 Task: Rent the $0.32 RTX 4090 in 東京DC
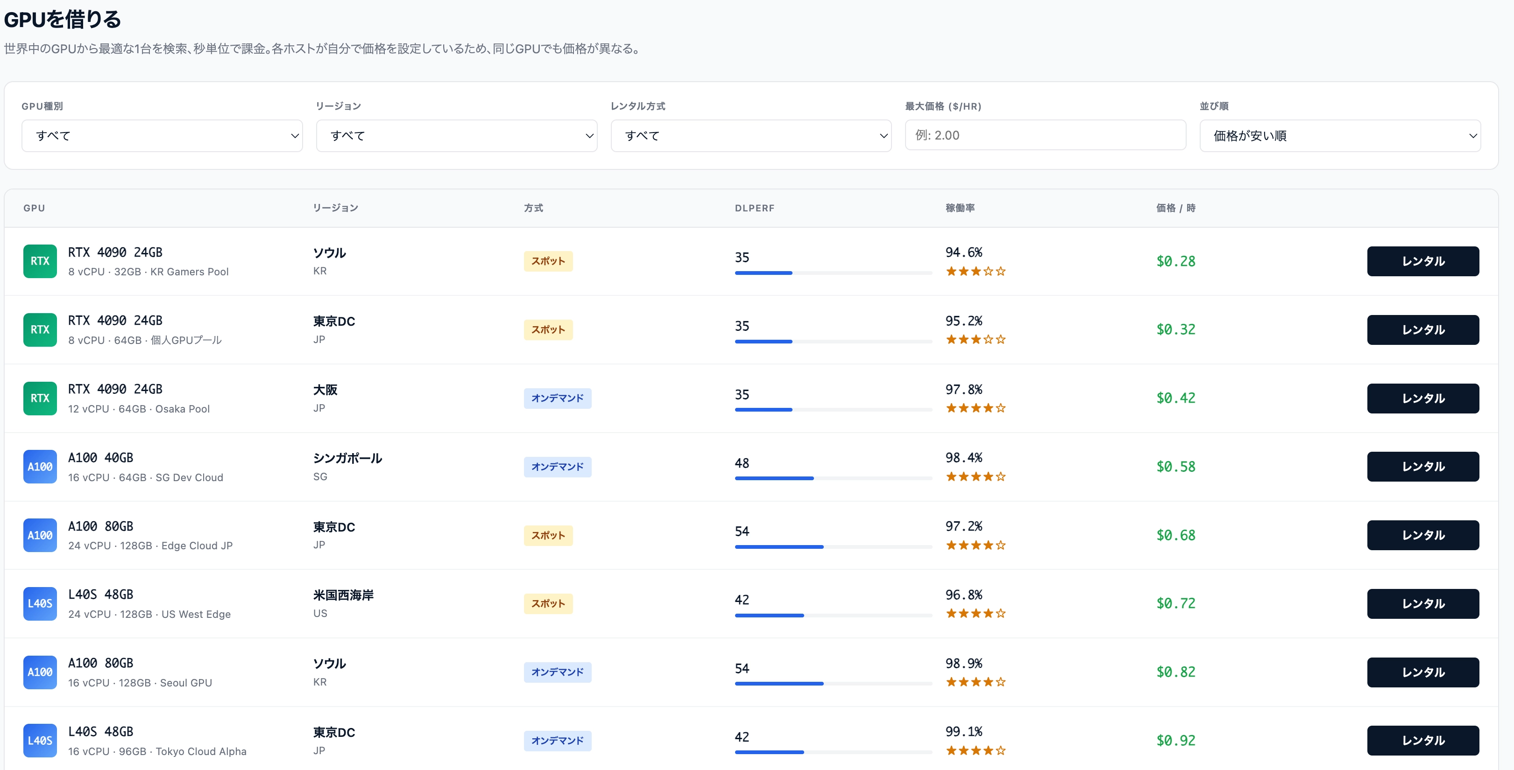[x=1423, y=329]
